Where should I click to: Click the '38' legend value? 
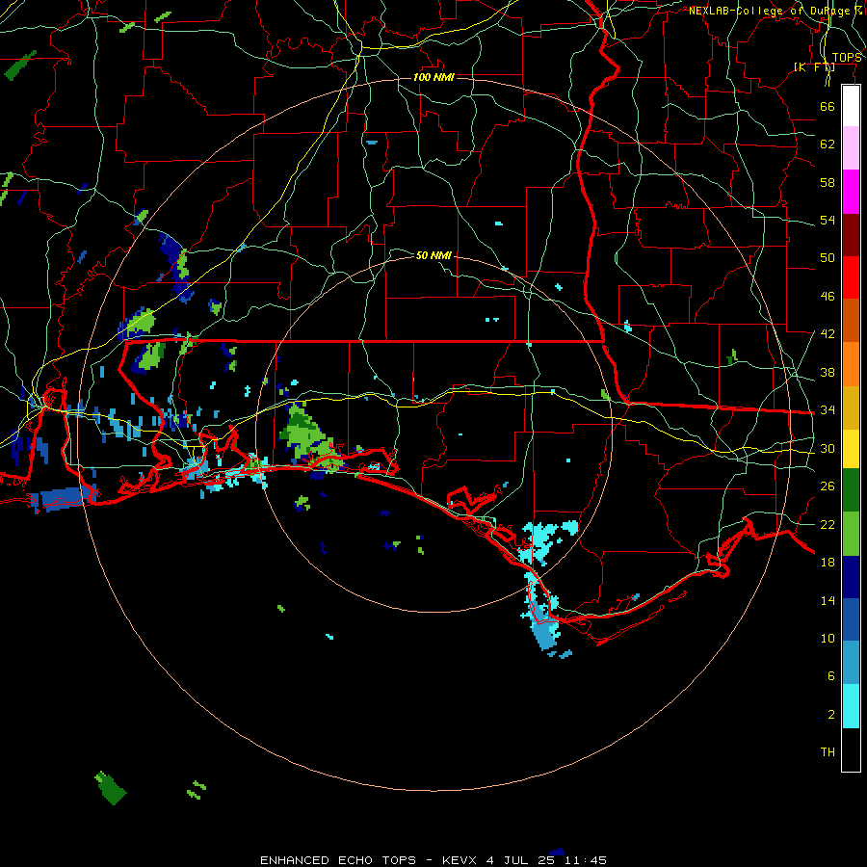pos(828,372)
